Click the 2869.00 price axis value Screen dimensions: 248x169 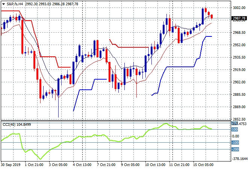click(239, 107)
